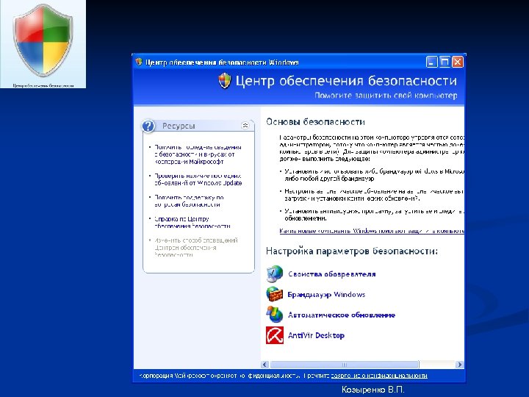The image size is (529, 397).
Task: Click the Основы безопасности heading
Action: tap(315, 122)
